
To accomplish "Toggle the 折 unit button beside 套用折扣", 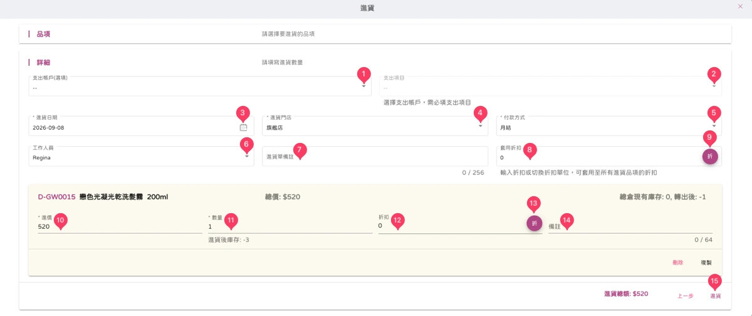I will click(x=709, y=156).
